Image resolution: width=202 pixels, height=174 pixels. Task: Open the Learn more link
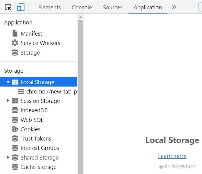pos(172,156)
